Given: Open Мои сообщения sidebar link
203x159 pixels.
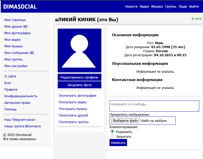Looking at the screenshot, I should point(19,53).
